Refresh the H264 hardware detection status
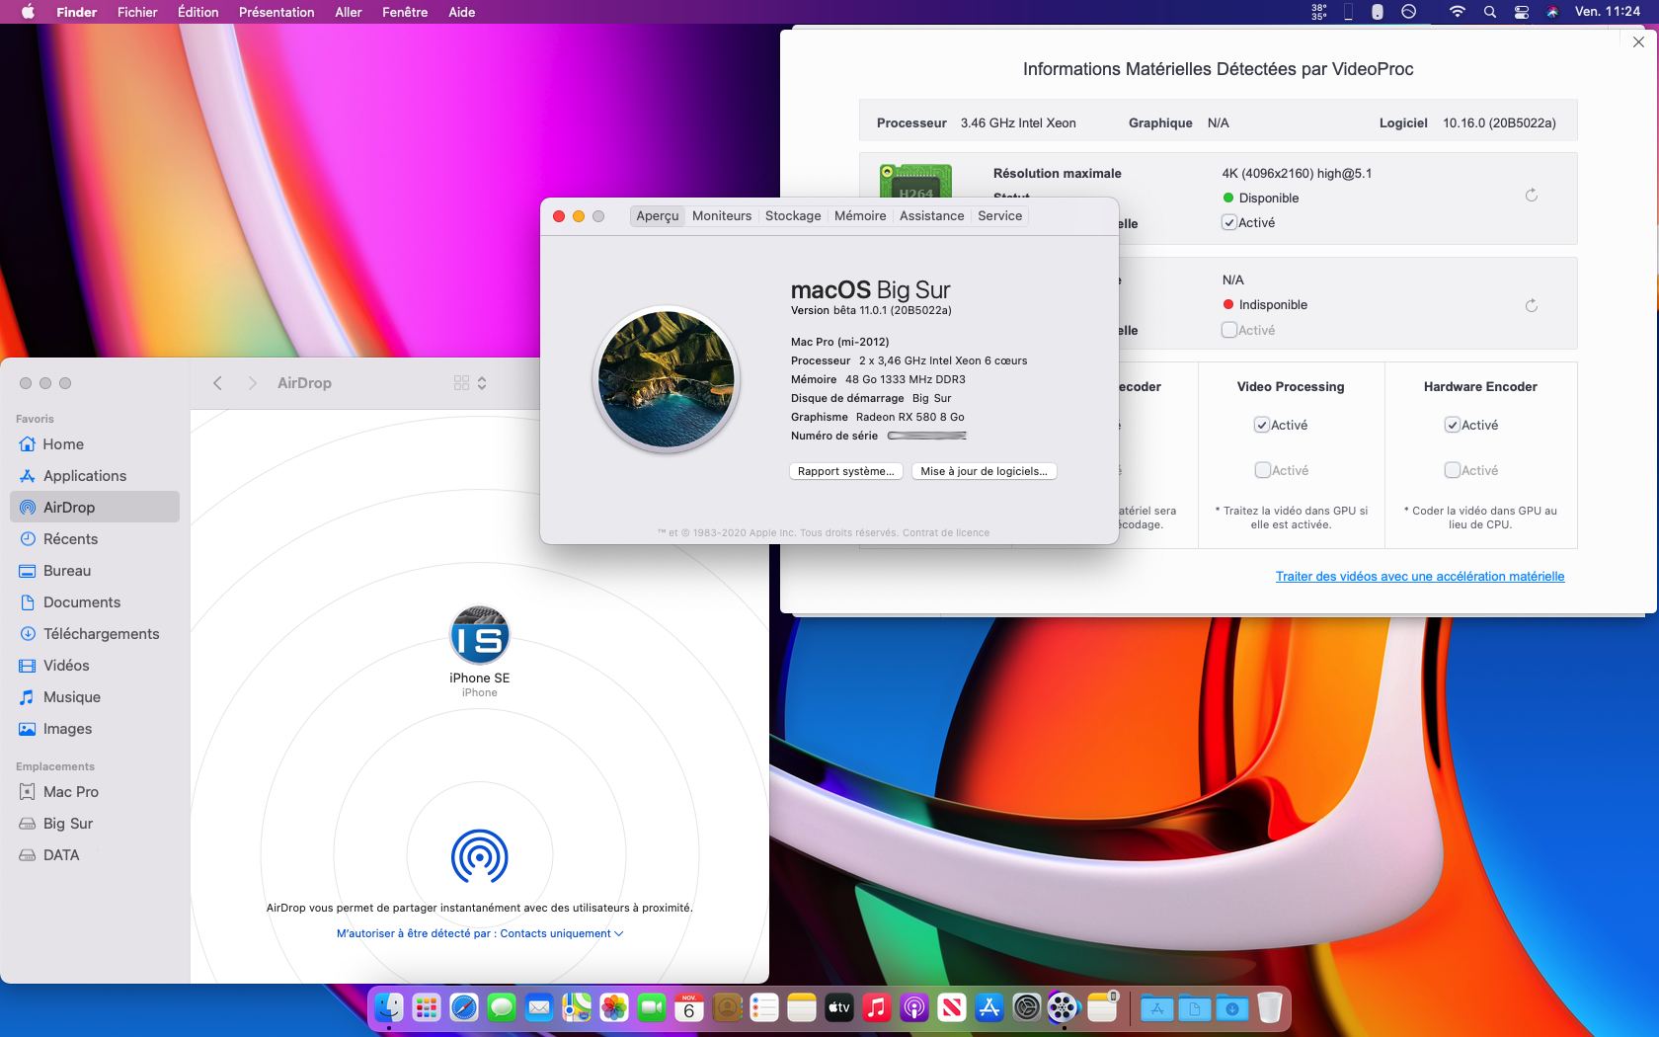Viewport: 1659px width, 1037px height. (1531, 196)
